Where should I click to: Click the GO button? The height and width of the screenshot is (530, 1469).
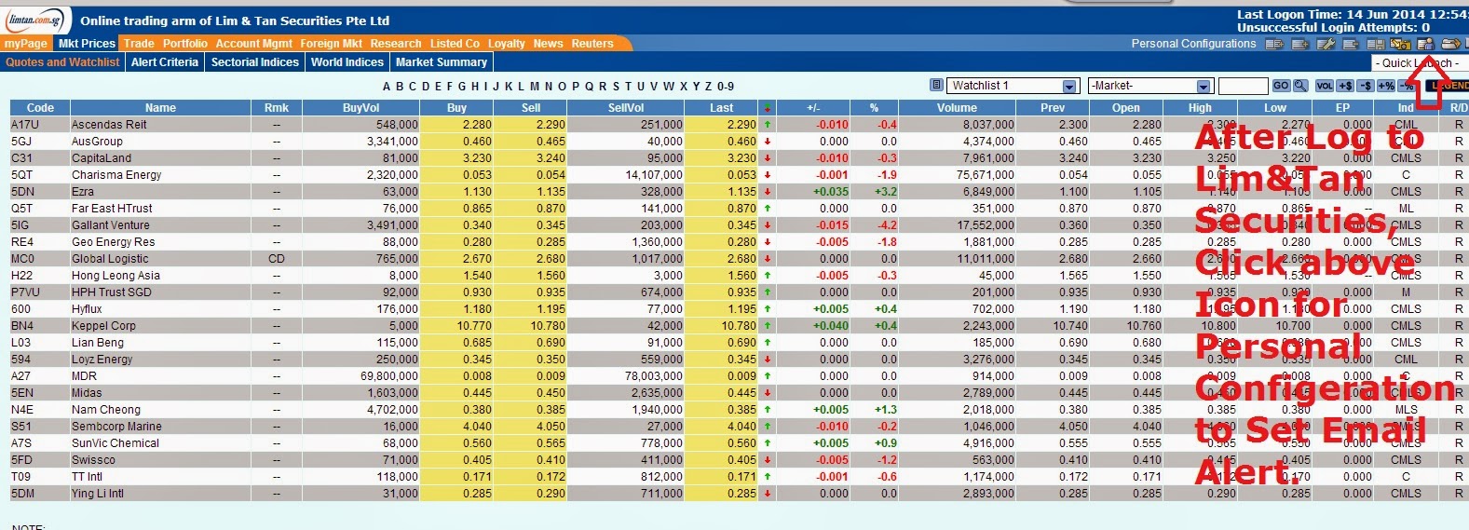(x=1281, y=86)
